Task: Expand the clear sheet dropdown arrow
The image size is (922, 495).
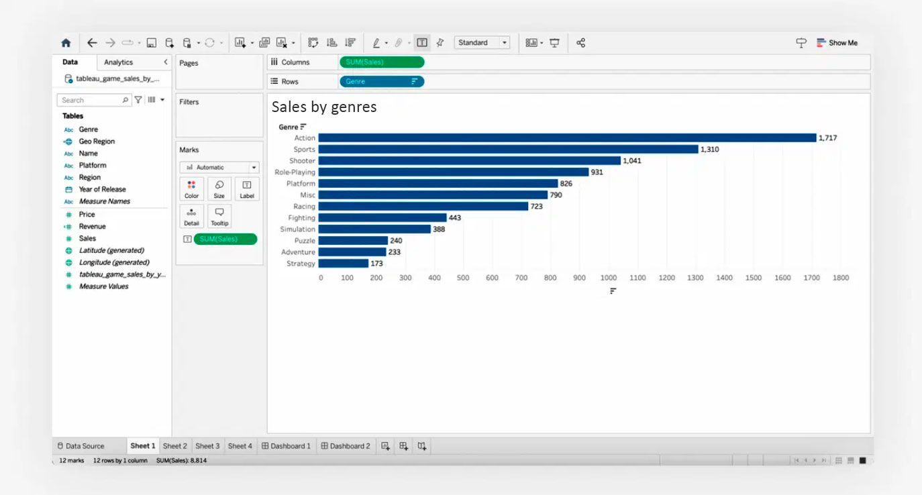Action: pyautogui.click(x=293, y=44)
